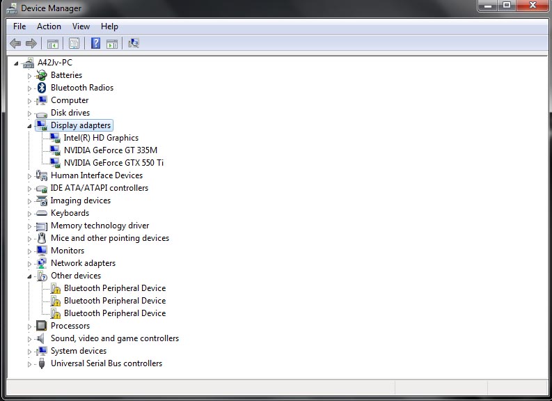Image resolution: width=552 pixels, height=401 pixels.
Task: Select the last Bluetooth Peripheral Device
Action: (x=115, y=313)
